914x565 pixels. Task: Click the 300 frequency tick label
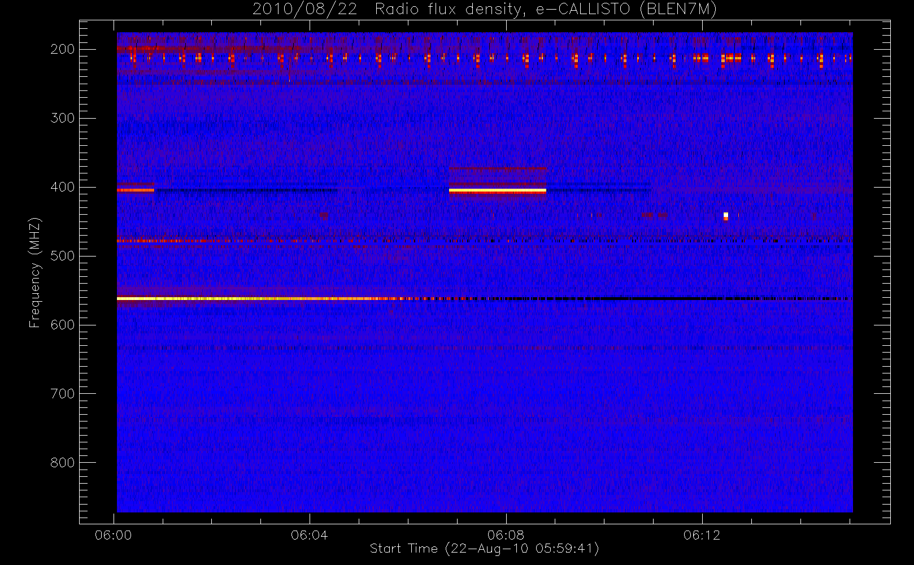point(63,118)
